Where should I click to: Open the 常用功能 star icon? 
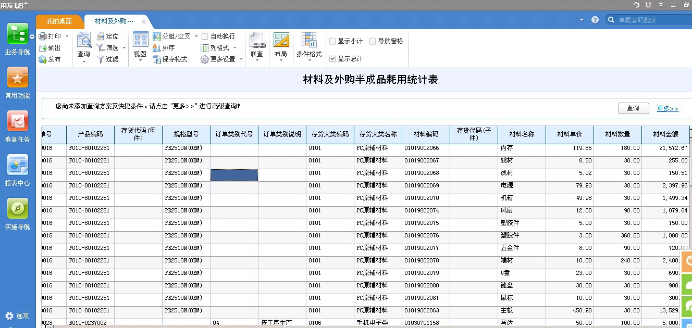17,78
